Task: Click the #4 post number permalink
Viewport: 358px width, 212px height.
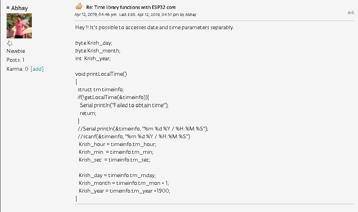Action: pyautogui.click(x=351, y=13)
